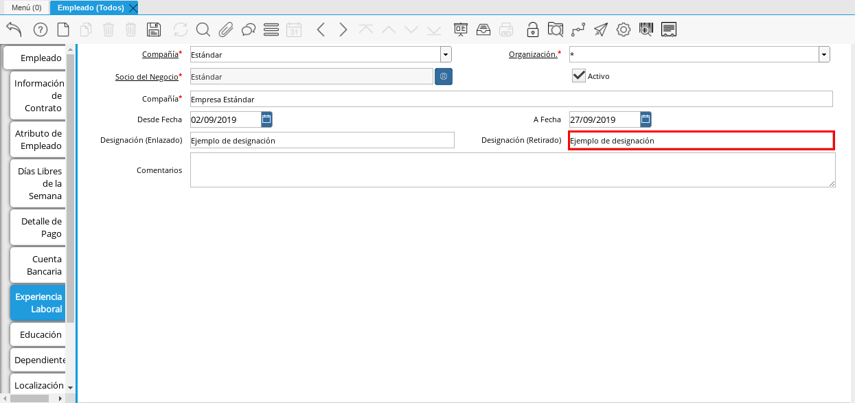Jump to last record icon
855x403 pixels.
pyautogui.click(x=434, y=30)
